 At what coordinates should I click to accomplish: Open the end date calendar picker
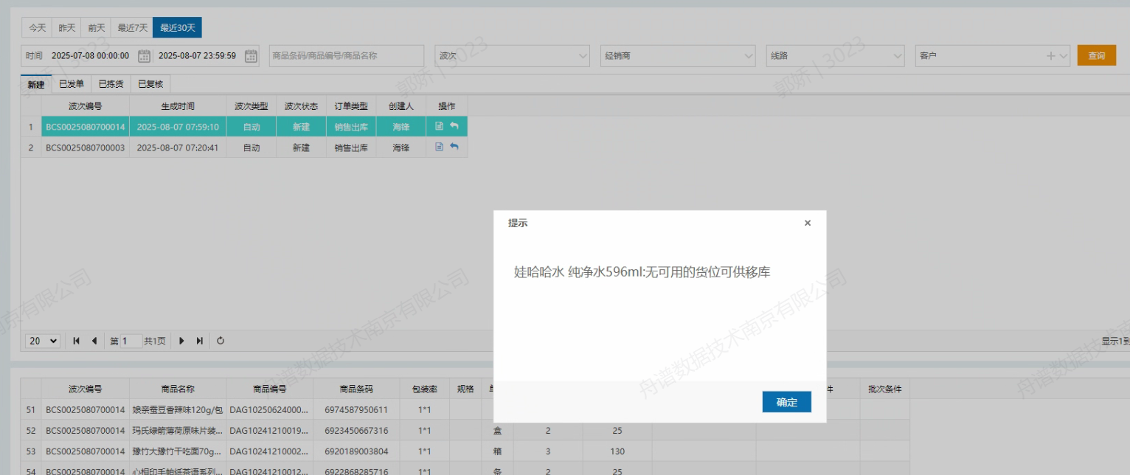tap(252, 56)
